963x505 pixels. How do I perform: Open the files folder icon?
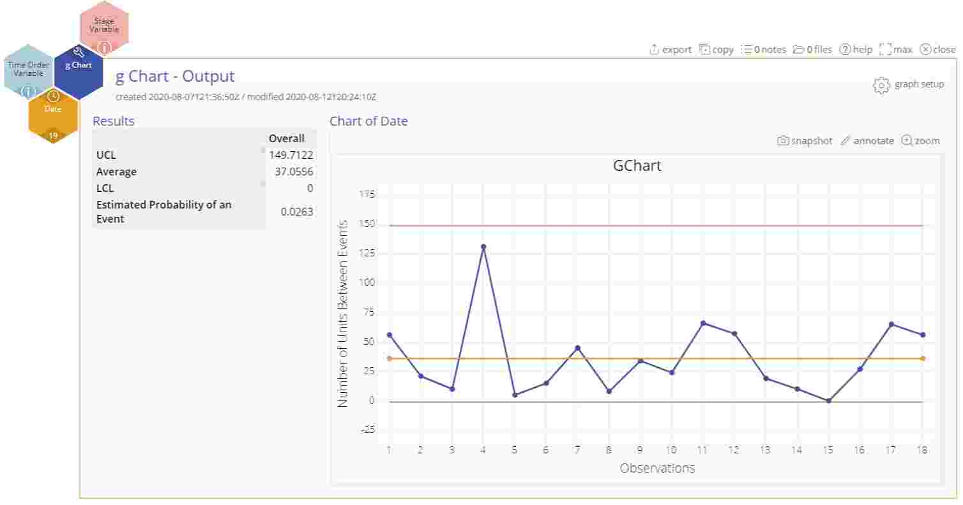(800, 49)
